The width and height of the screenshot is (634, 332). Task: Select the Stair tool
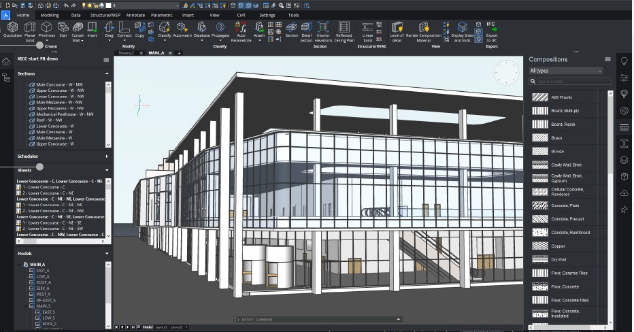63,30
